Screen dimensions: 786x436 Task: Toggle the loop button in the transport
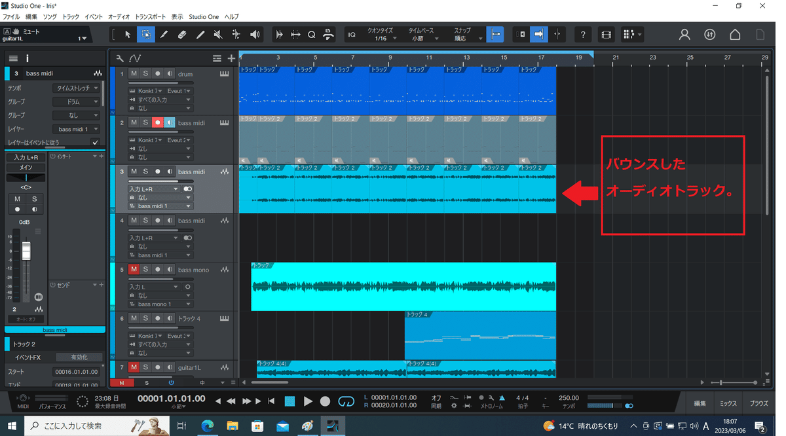click(x=346, y=401)
